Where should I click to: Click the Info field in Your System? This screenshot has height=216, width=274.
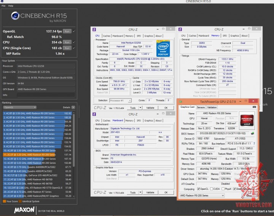click(x=46, y=95)
